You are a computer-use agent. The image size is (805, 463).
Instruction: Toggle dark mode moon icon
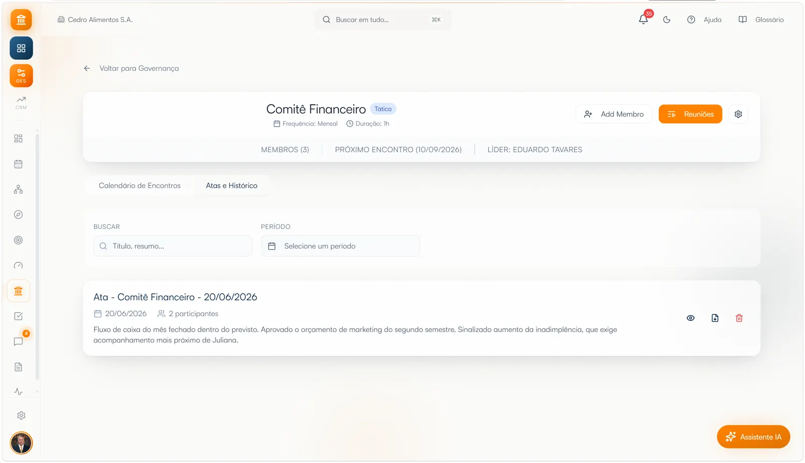pyautogui.click(x=667, y=20)
